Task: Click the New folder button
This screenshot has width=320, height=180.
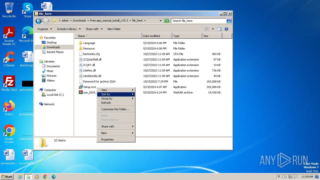Action: tap(114, 29)
